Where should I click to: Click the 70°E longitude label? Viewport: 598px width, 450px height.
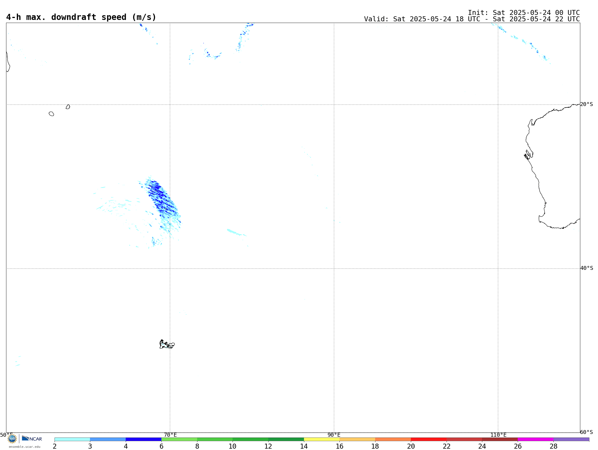[x=170, y=435]
